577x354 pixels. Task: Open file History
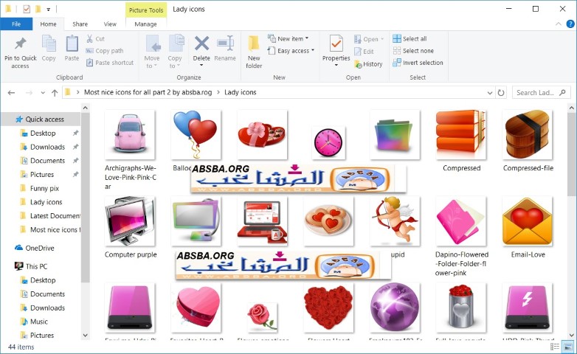(368, 64)
